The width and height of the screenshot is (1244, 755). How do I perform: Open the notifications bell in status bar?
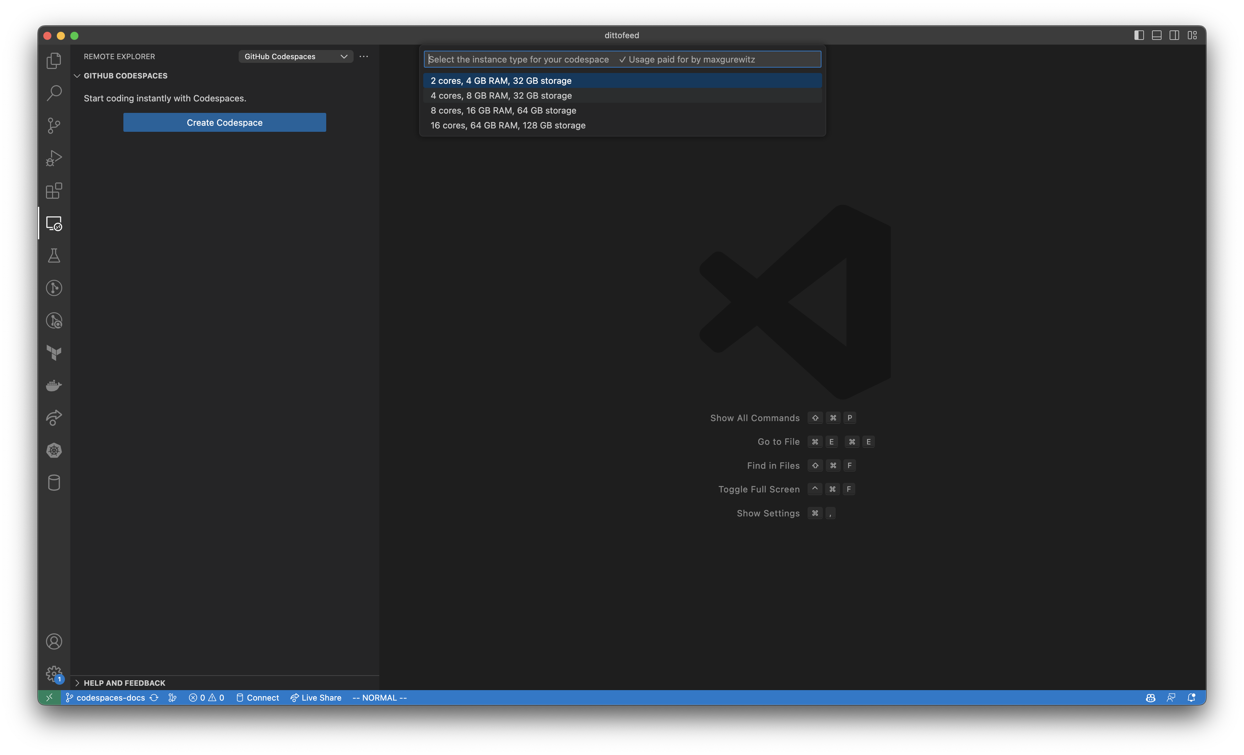pyautogui.click(x=1192, y=698)
